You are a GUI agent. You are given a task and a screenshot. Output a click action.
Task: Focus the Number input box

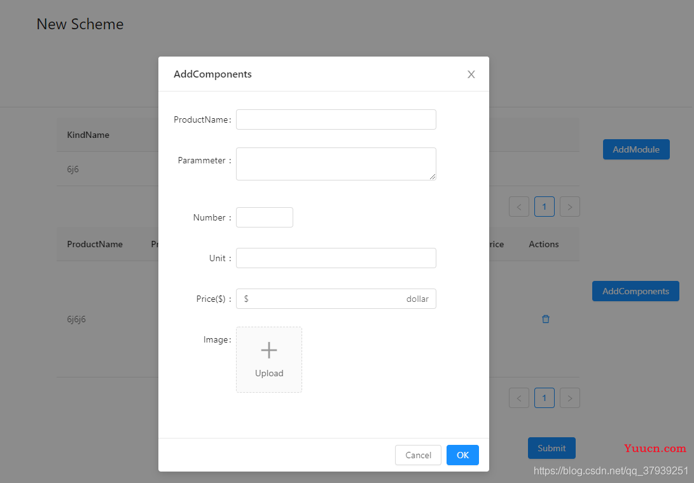[x=264, y=217]
